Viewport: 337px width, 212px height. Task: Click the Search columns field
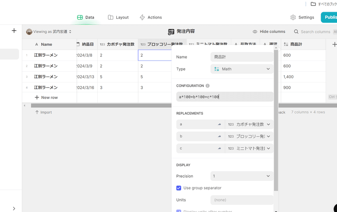pyautogui.click(x=315, y=32)
